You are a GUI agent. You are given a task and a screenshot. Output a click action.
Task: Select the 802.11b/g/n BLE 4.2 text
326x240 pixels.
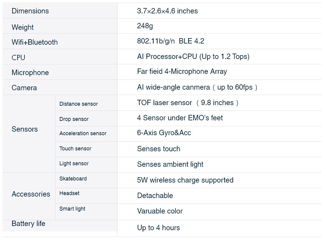[x=171, y=41]
